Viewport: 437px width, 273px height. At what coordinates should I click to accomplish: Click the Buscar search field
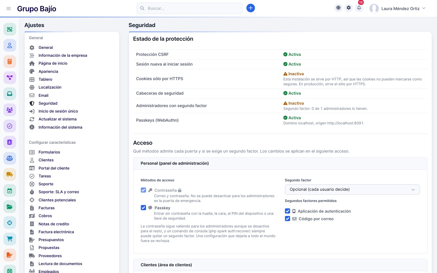190,8
